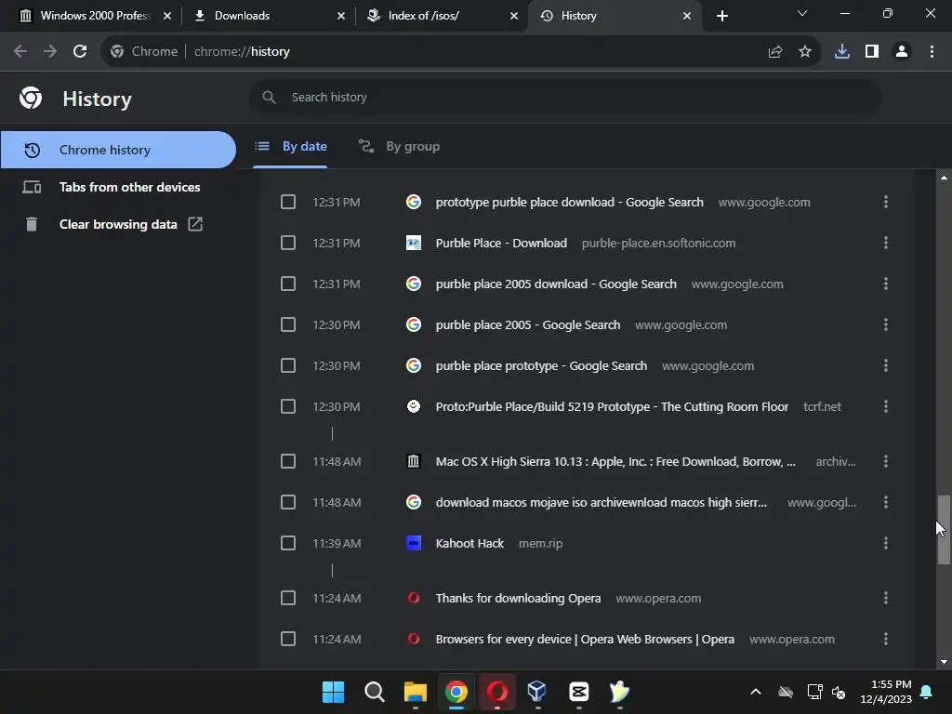Viewport: 952px width, 714px height.
Task: Open File Explorer from the taskbar
Action: 416,692
